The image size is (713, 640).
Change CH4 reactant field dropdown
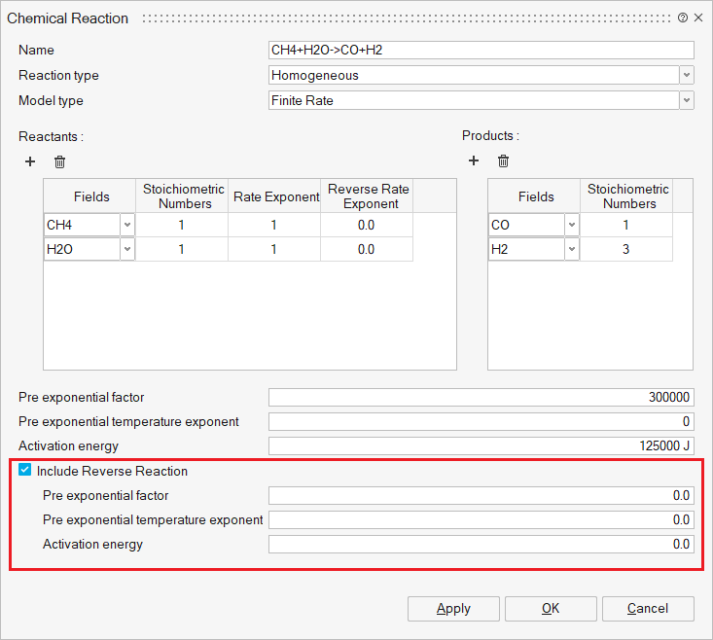[127, 225]
